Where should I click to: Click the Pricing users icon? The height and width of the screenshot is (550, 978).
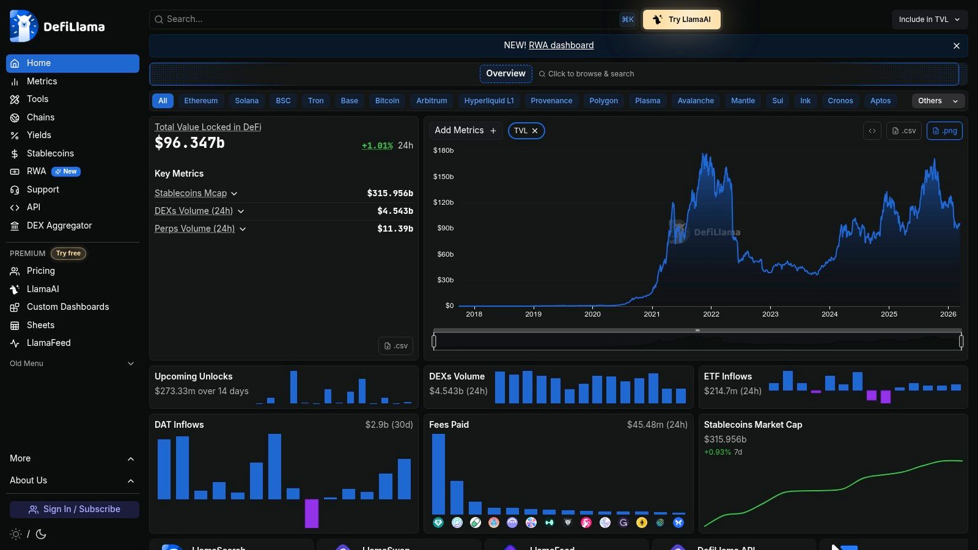click(15, 271)
